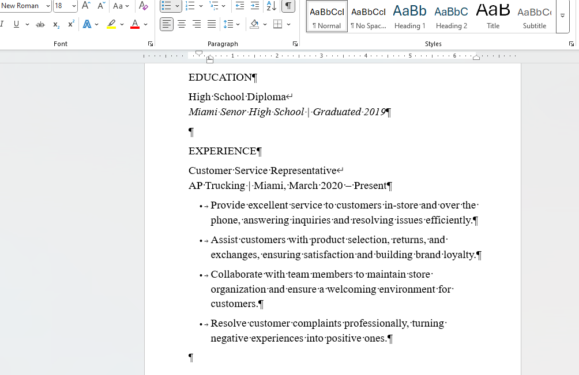Viewport: 579px width, 375px height.
Task: Open numbering library dropdown arrow
Action: (x=201, y=6)
